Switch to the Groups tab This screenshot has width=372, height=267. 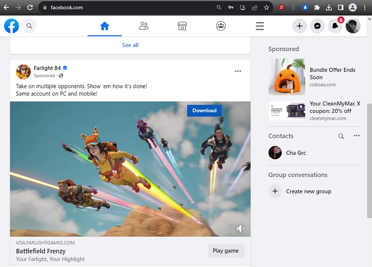coord(221,26)
